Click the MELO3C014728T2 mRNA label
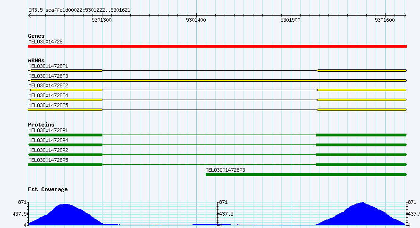420x228 pixels. click(48, 86)
